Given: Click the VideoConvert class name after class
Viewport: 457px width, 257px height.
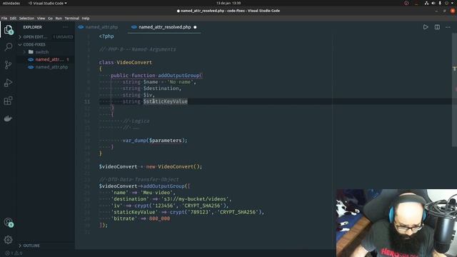Looking at the screenshot, I should [134, 62].
